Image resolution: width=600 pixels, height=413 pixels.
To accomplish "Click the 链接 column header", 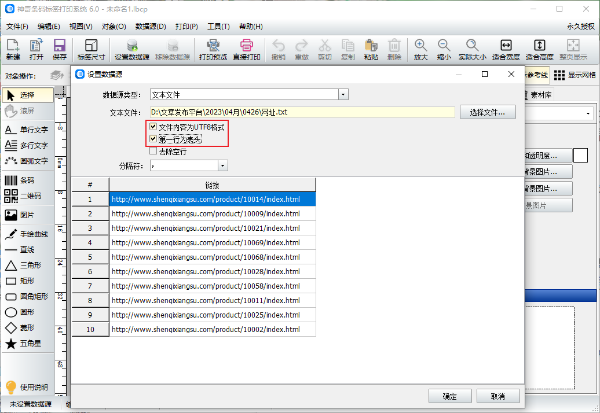I will [x=213, y=185].
